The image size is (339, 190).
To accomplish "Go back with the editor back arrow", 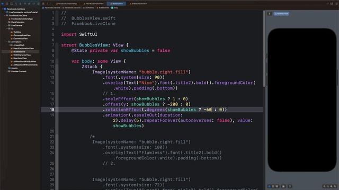I will click(48, 4).
